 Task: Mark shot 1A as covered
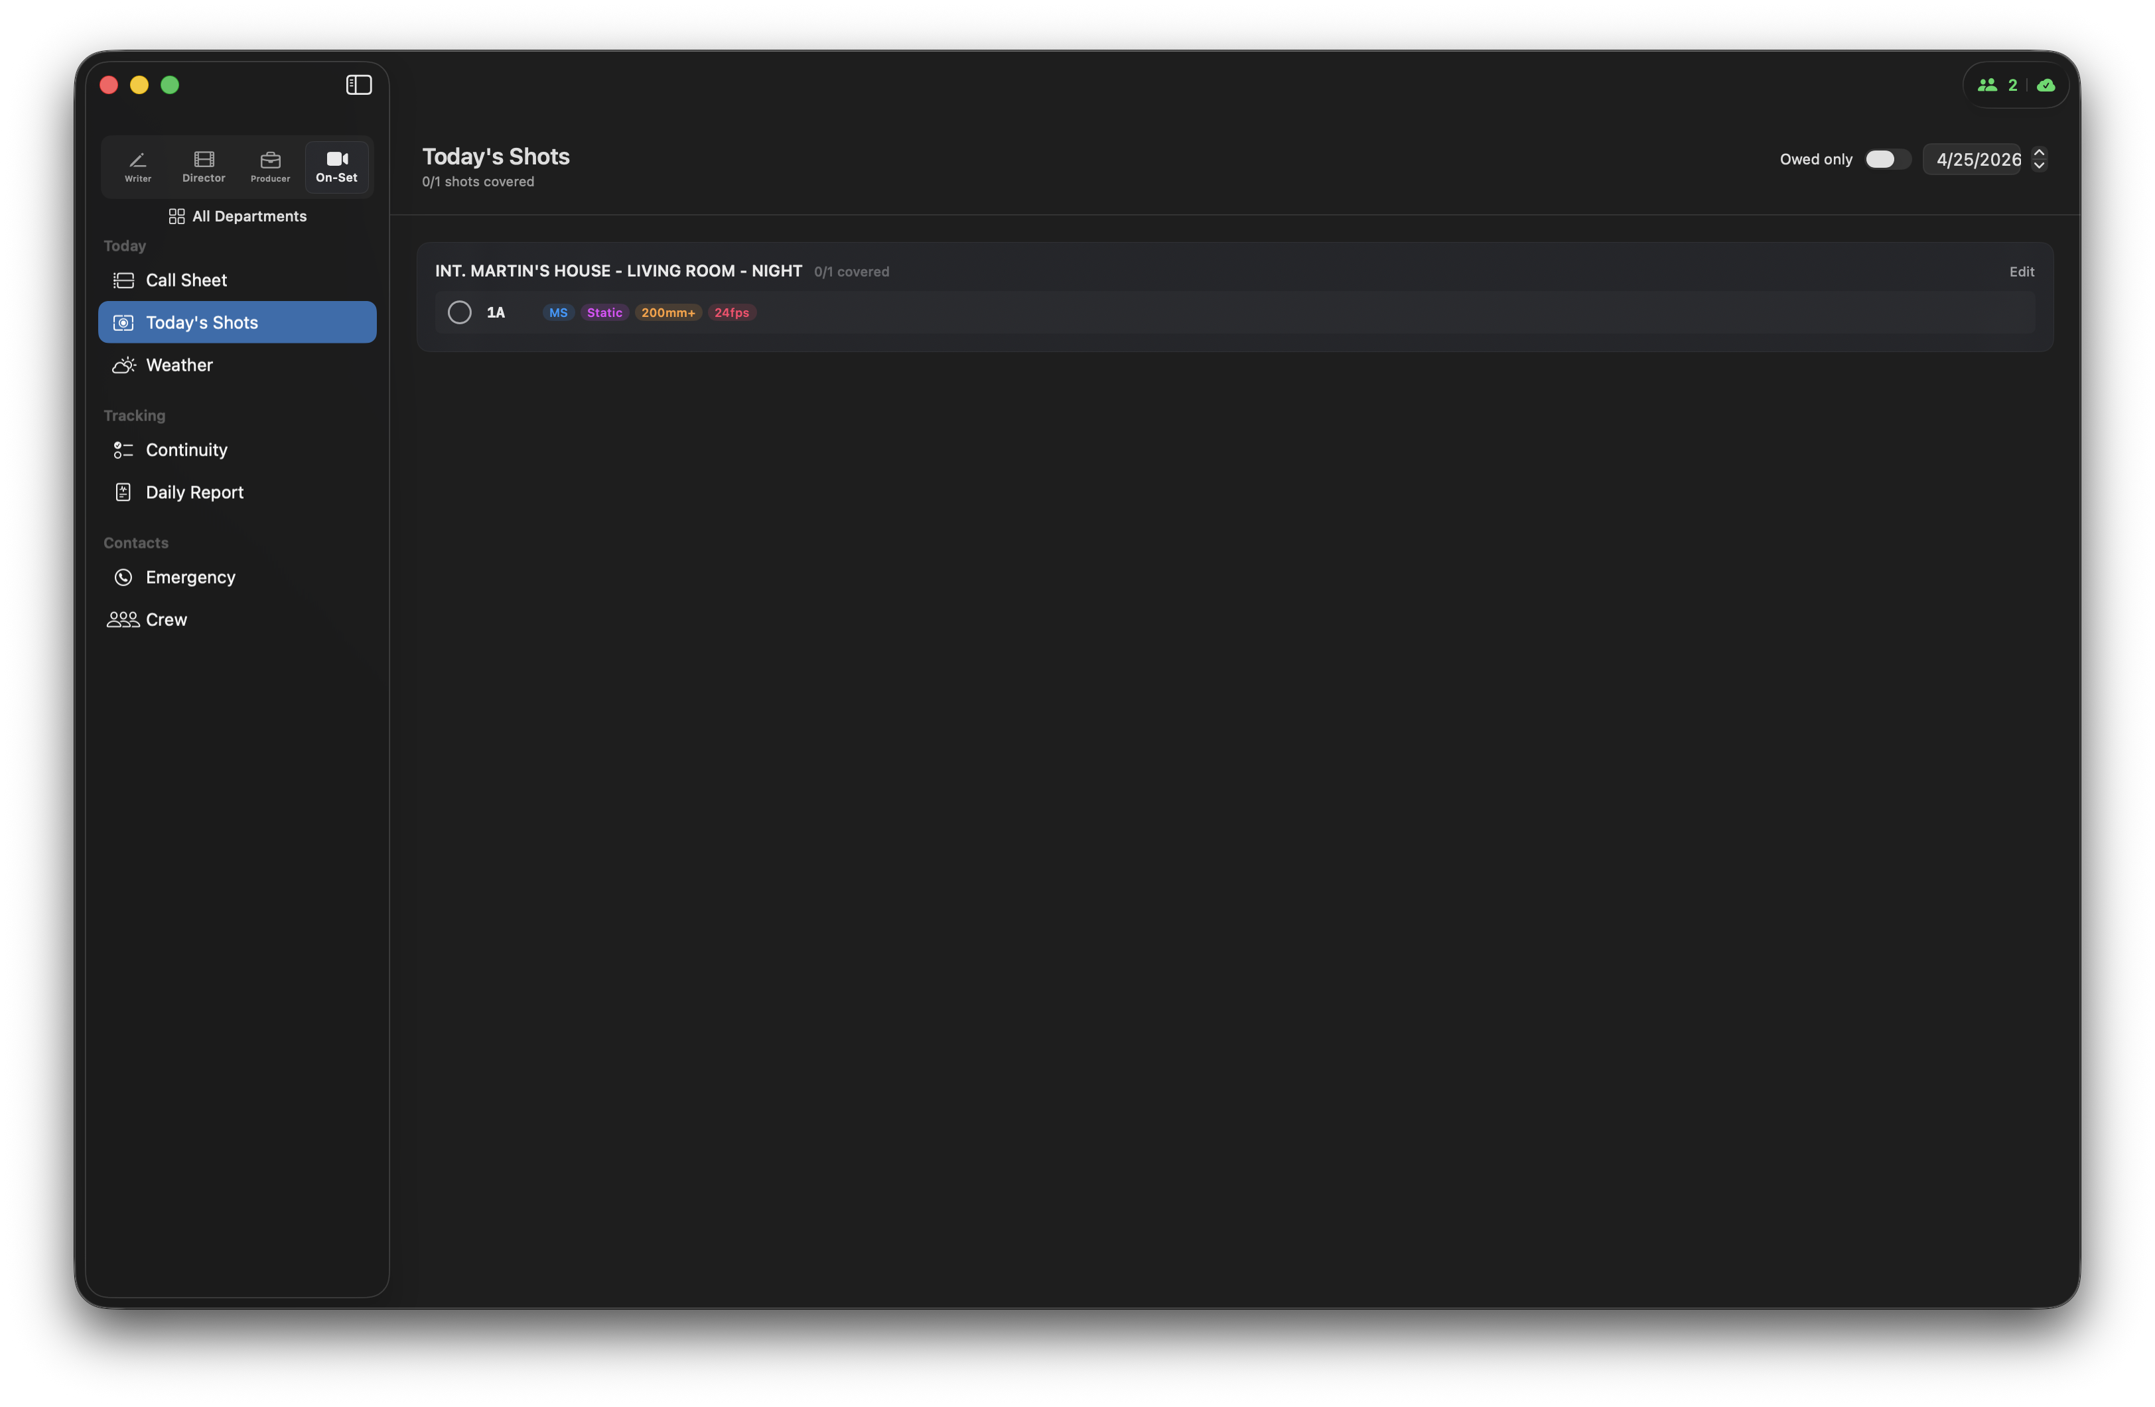[x=459, y=313]
